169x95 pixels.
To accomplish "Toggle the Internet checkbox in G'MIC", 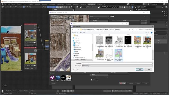I will pyautogui.click(x=93, y=80).
